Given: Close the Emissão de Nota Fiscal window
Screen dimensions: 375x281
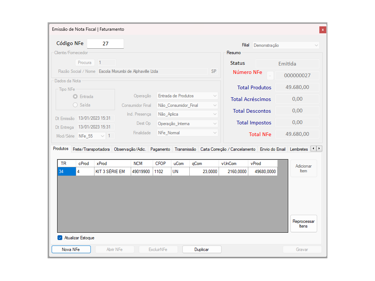Looking at the screenshot, I should click(322, 30).
